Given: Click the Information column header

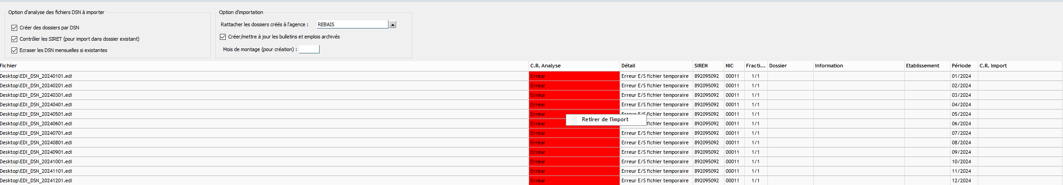Looking at the screenshot, I should pos(859,66).
